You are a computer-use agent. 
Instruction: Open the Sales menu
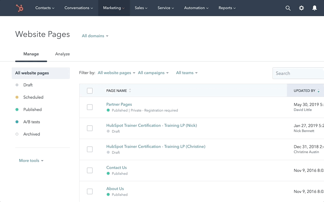(x=141, y=8)
